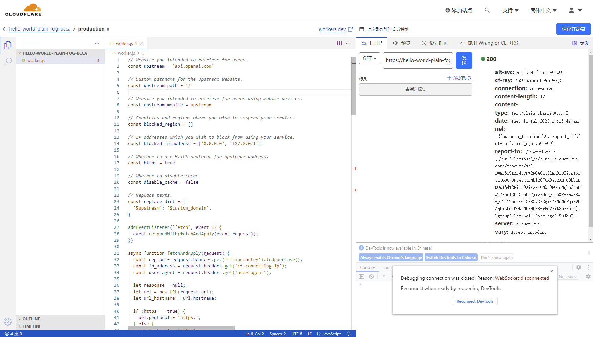This screenshot has width=593, height=337.
Task: Open the Search view in activity bar
Action: click(x=8, y=61)
